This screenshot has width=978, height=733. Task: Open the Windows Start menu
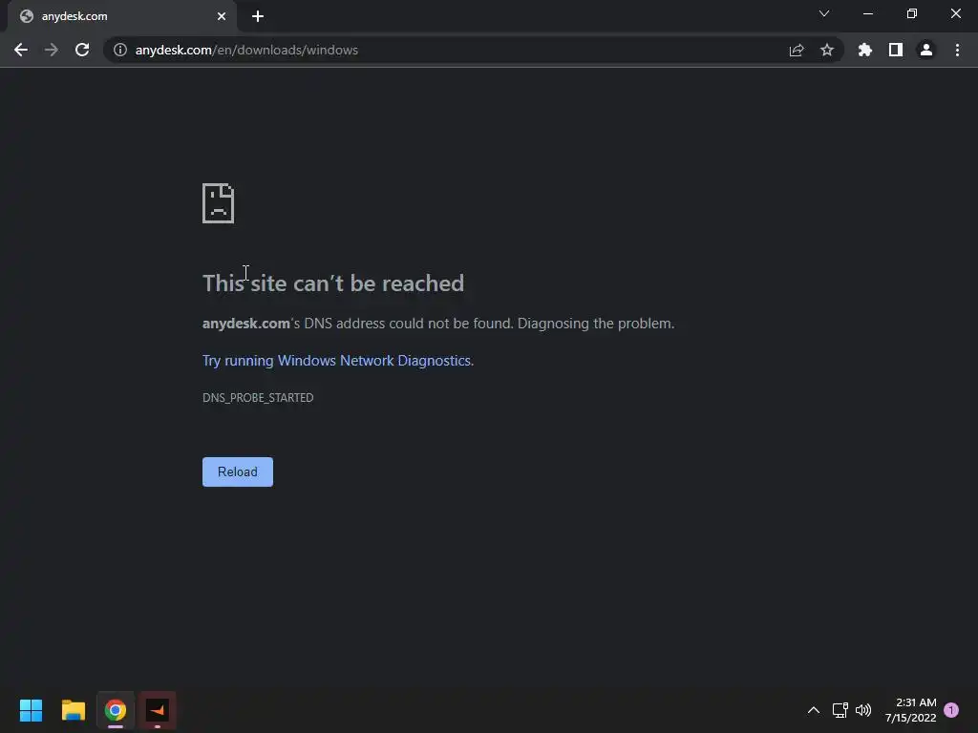31,710
